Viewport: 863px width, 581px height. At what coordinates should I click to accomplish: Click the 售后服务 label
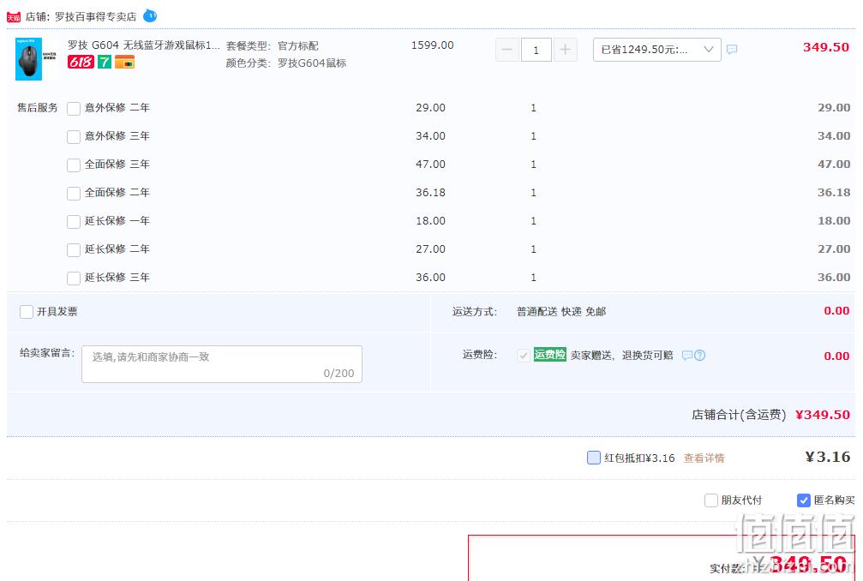coord(38,108)
